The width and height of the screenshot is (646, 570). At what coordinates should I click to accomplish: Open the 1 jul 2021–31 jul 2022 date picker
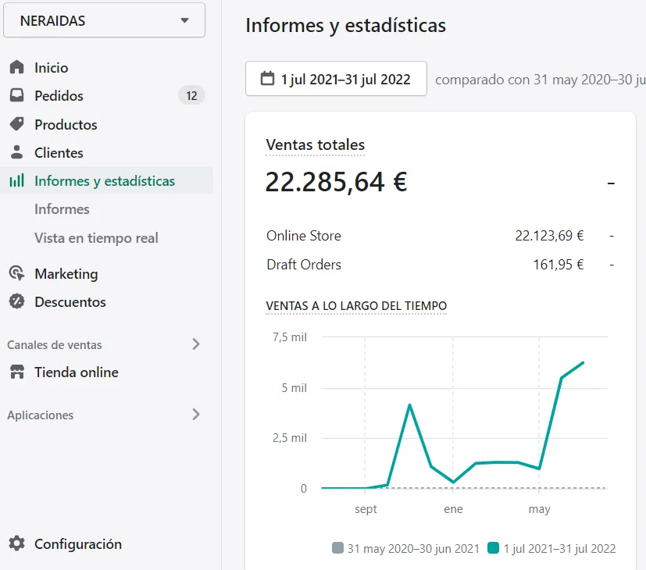[336, 79]
